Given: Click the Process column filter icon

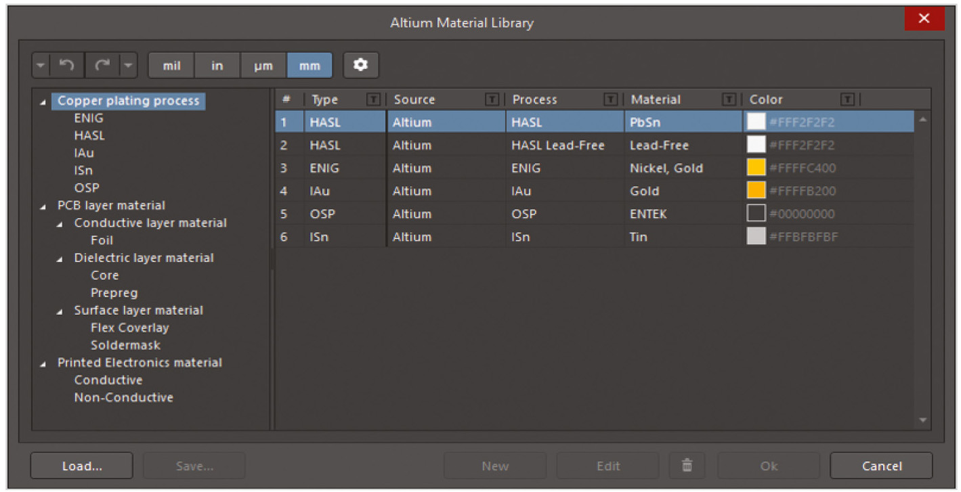Looking at the screenshot, I should pyautogui.click(x=611, y=99).
